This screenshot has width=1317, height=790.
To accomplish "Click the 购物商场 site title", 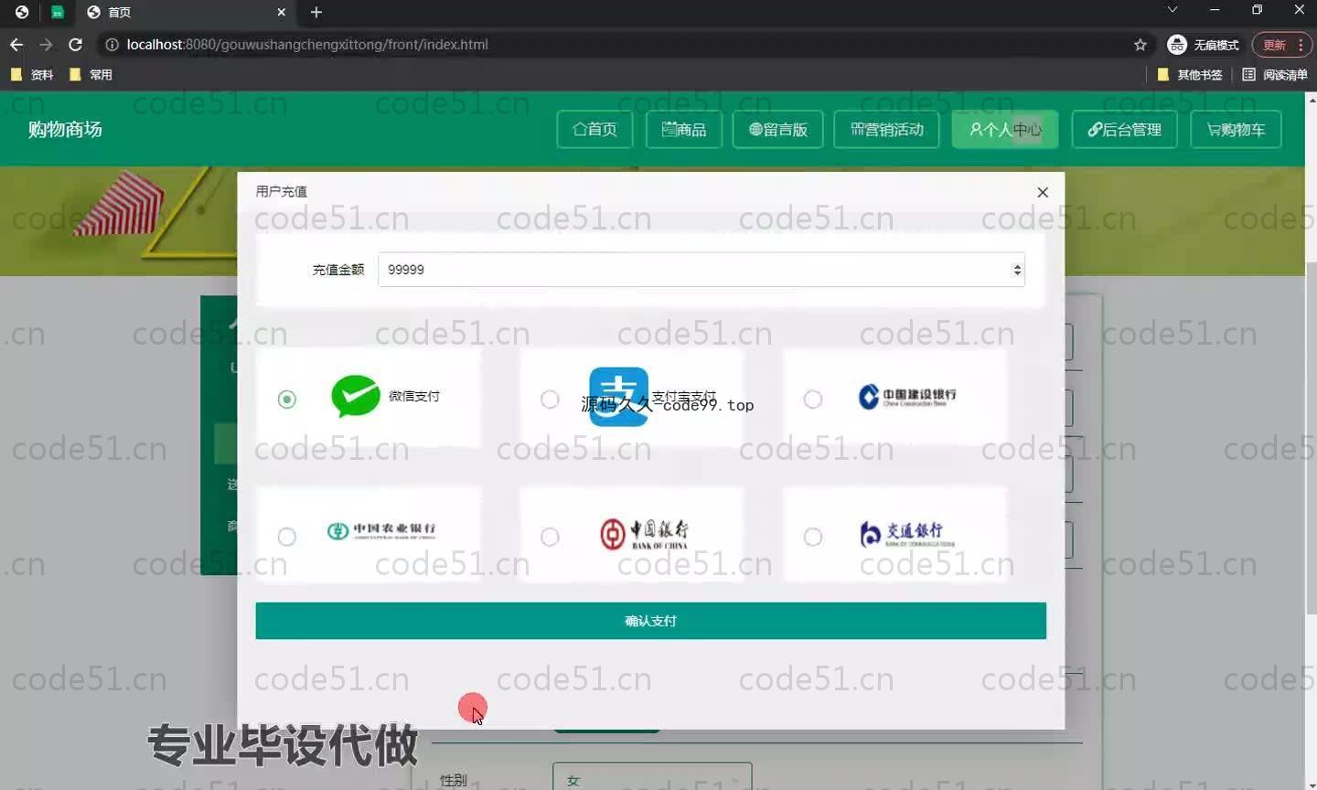I will (65, 129).
